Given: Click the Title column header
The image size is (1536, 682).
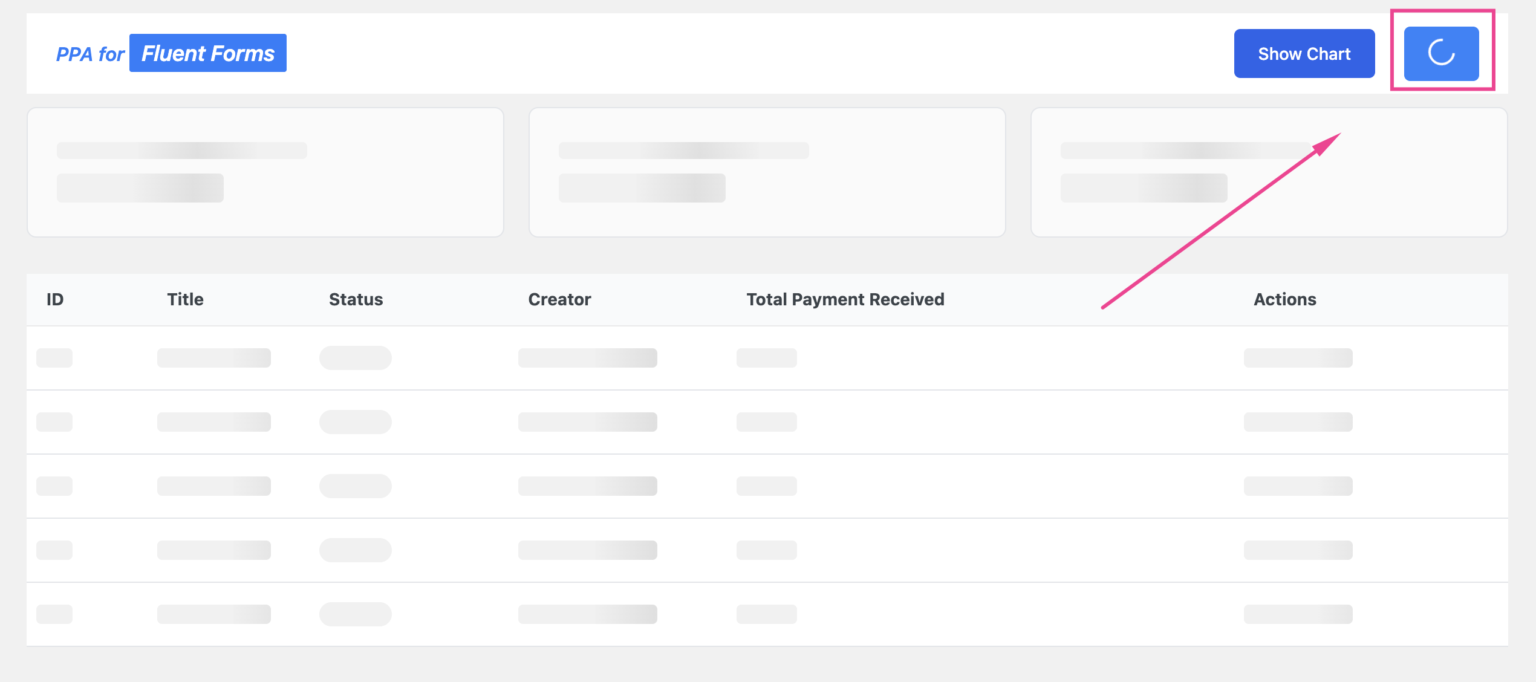Looking at the screenshot, I should coord(185,299).
